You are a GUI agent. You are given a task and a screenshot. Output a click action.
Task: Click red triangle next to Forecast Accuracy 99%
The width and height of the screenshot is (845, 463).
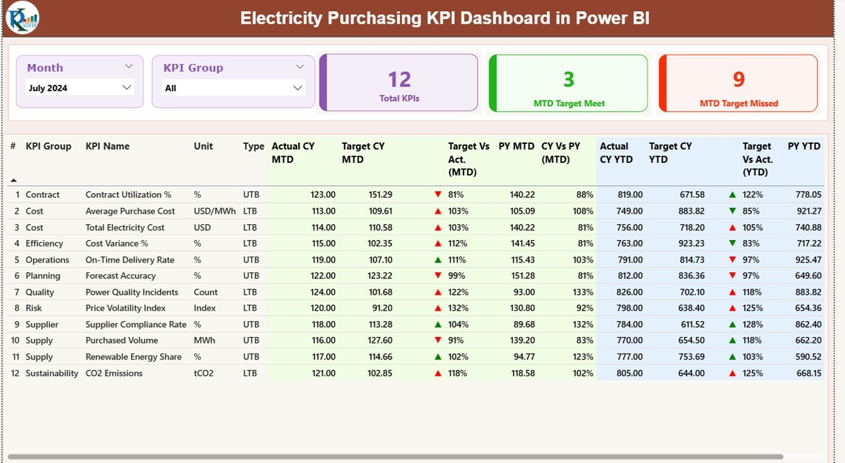click(437, 276)
